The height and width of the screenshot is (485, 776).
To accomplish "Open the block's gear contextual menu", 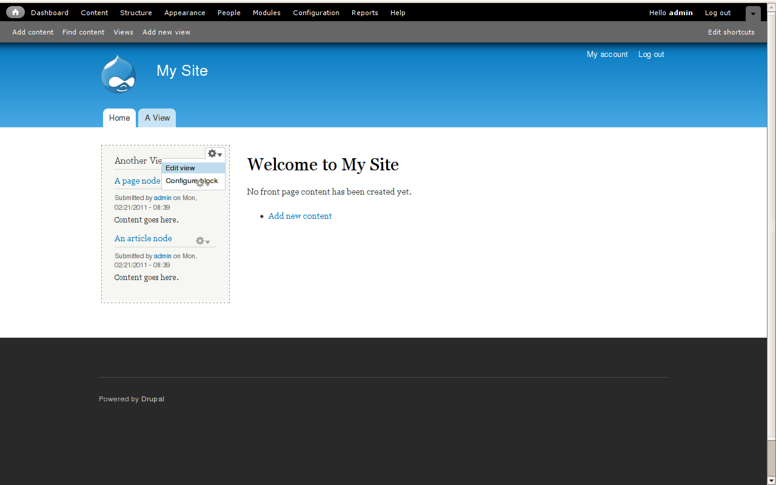I will click(215, 154).
